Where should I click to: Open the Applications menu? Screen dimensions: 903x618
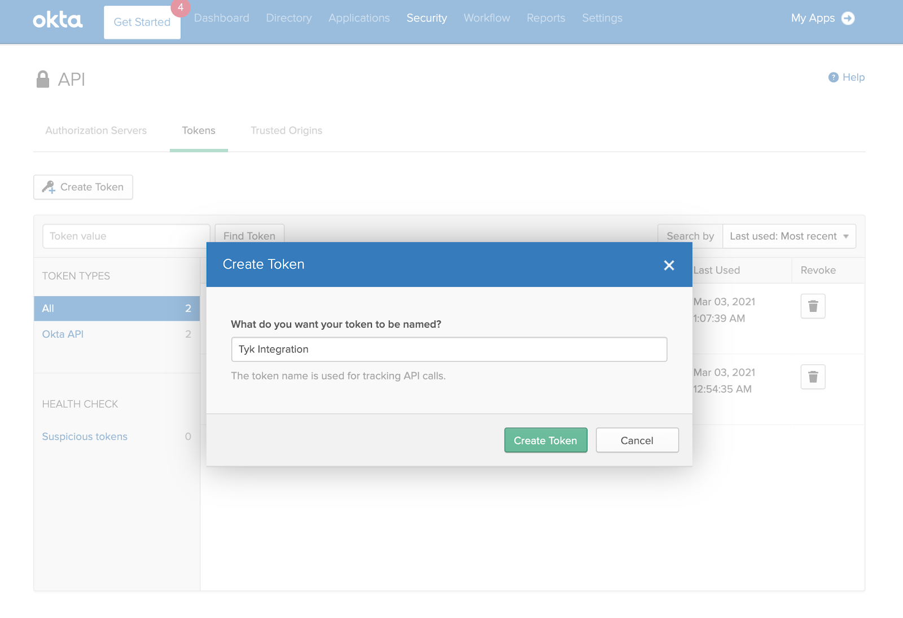(359, 18)
